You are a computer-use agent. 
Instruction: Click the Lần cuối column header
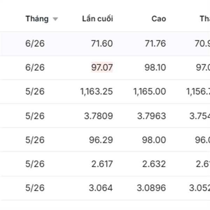pyautogui.click(x=97, y=19)
